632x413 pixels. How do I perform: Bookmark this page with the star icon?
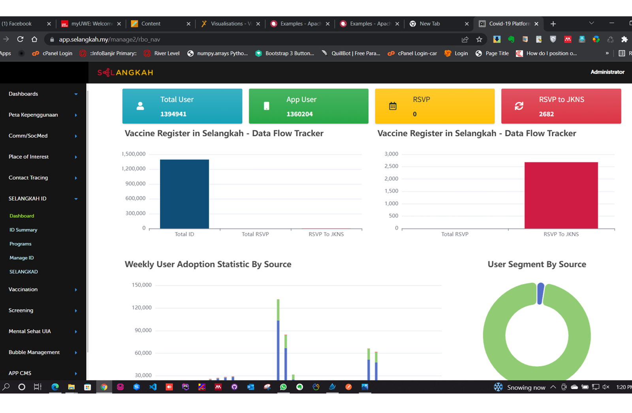point(479,39)
